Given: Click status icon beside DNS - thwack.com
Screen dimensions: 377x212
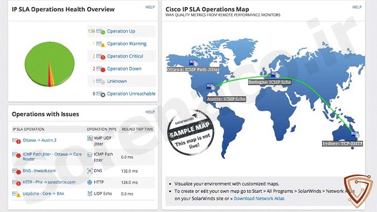Looking at the screenshot, I should pyautogui.click(x=17, y=171).
